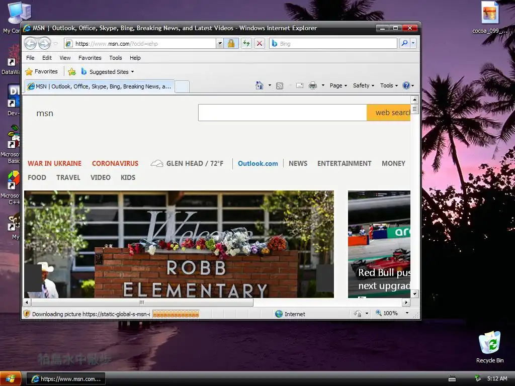Open the Tools menu in menu bar
Screen dimensions: 515x386
116,58
